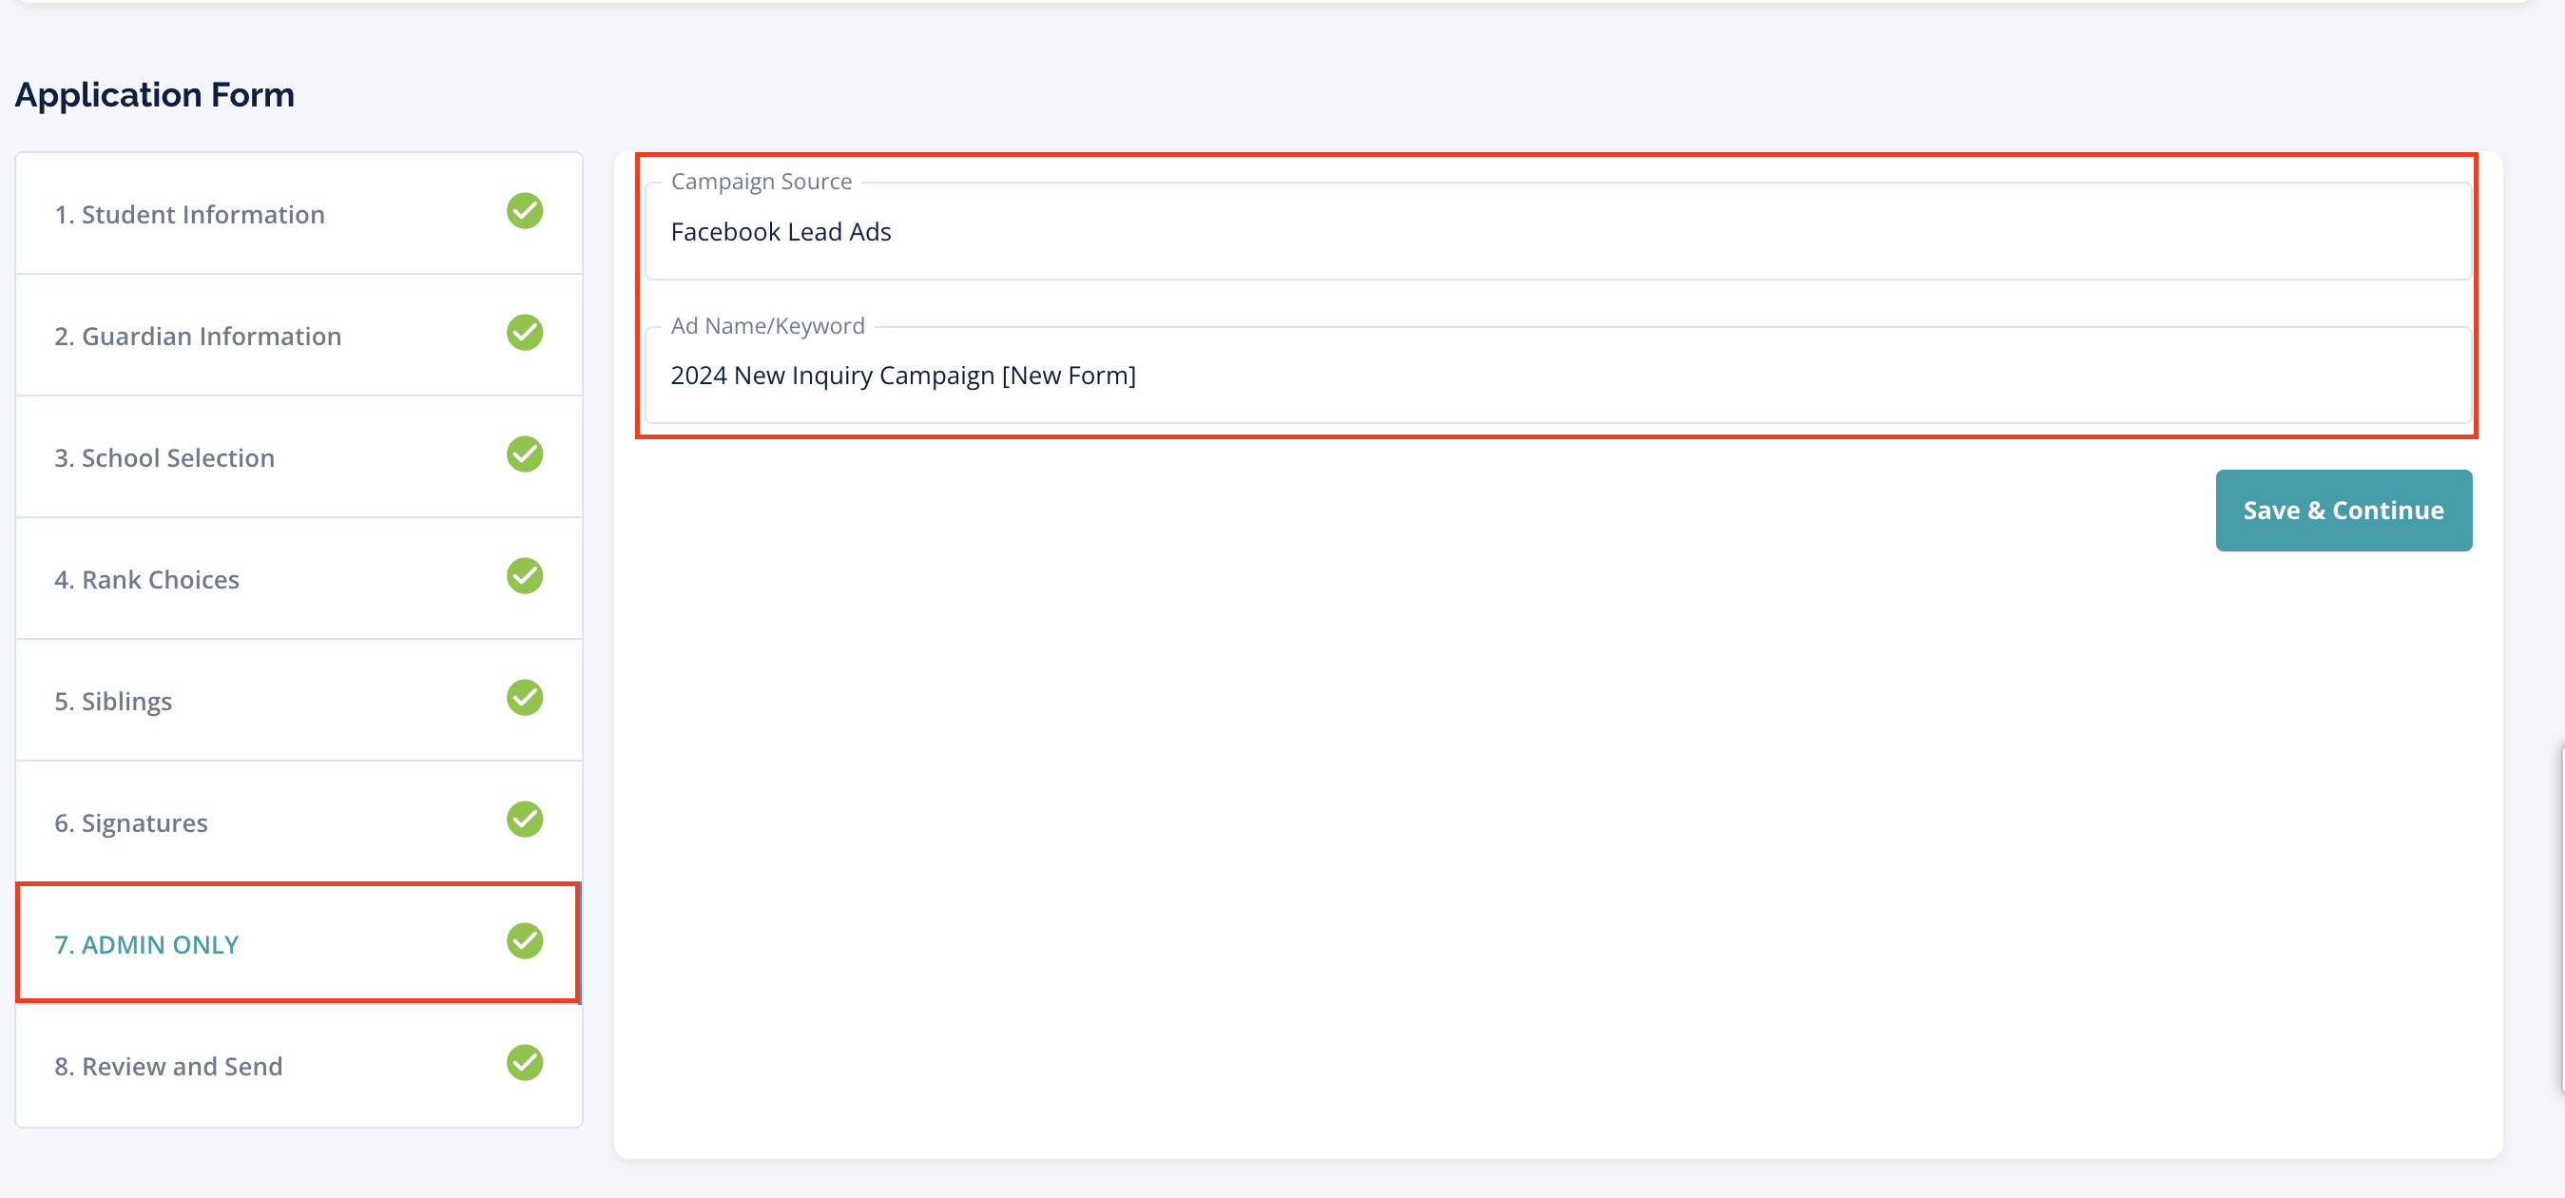This screenshot has height=1198, width=2565.
Task: Click Siblings step checkmark icon
Action: (x=525, y=698)
